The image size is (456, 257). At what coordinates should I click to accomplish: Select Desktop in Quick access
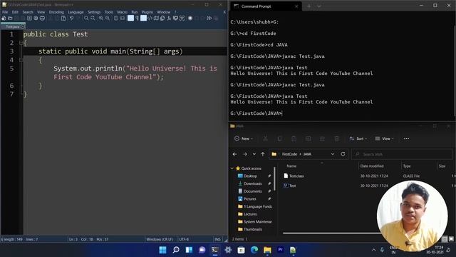[250, 176]
